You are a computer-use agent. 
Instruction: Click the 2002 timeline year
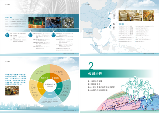coord(53,30)
